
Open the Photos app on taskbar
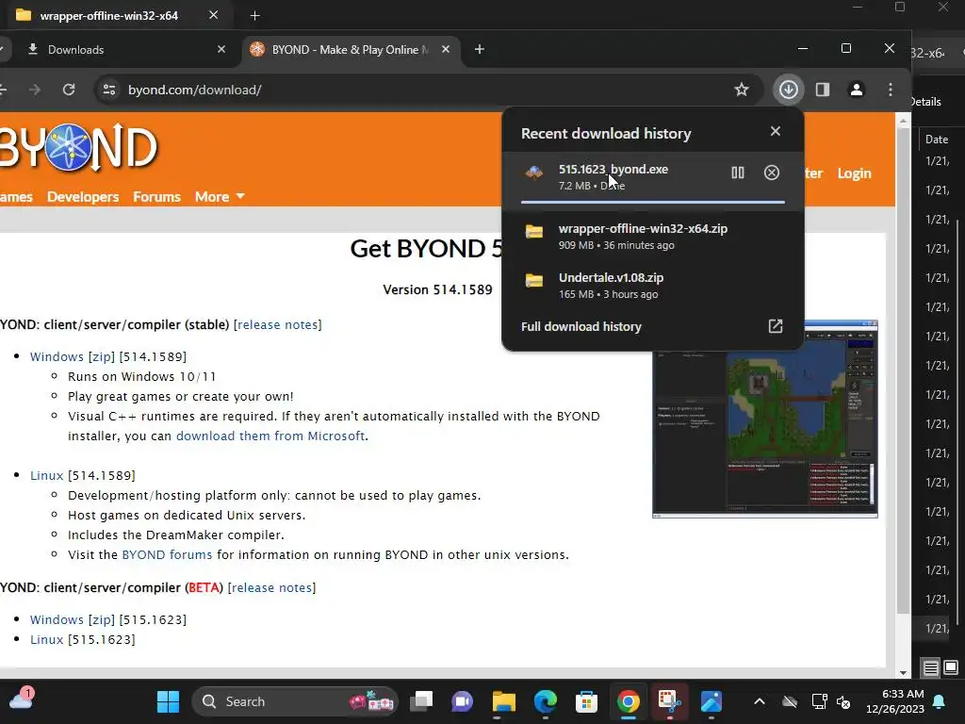711,701
